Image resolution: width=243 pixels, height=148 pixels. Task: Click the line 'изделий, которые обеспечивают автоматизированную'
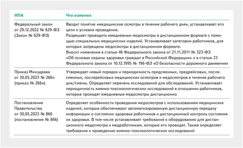[x=141, y=108]
